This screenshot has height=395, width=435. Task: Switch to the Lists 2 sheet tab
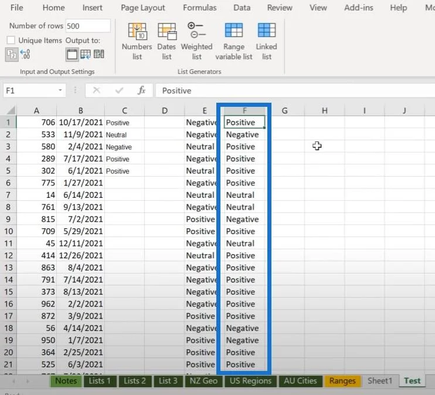point(135,381)
